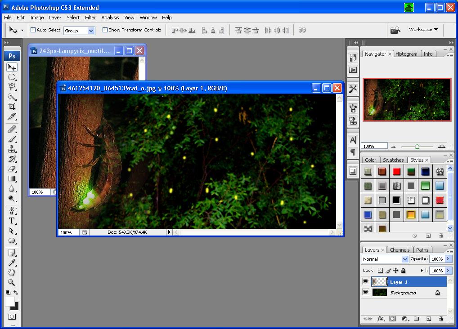The width and height of the screenshot is (458, 329).
Task: Hide the Layer 1 visibility eye
Action: click(x=365, y=282)
